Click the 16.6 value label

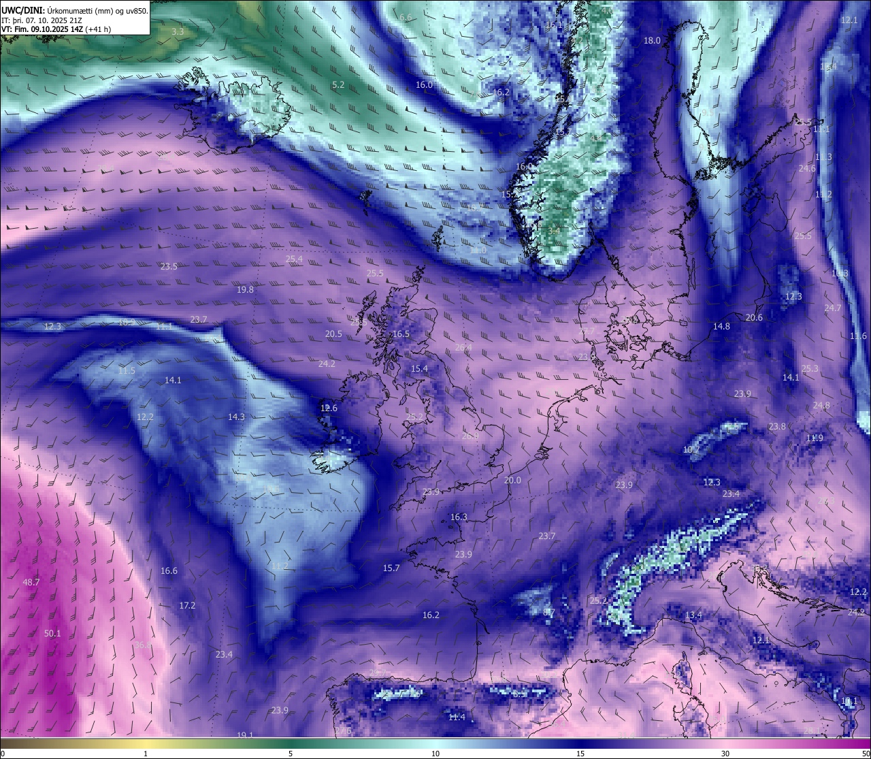point(169,570)
